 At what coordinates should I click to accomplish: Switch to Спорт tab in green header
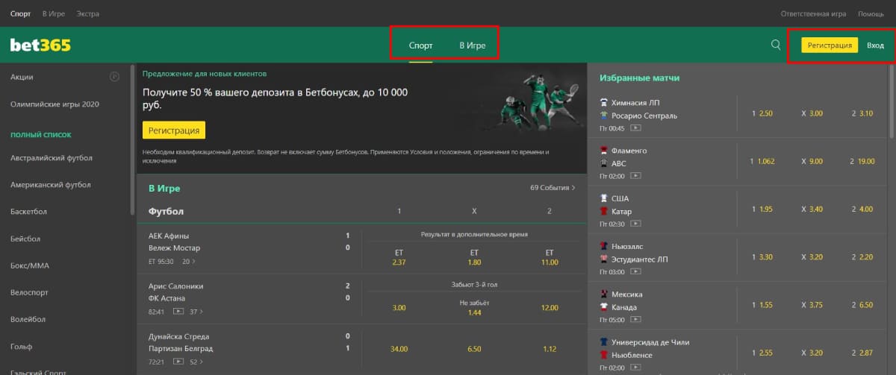click(420, 45)
